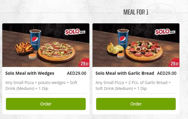Click the description mentioning 2 Pcs. of Garlic Bread

pos(133,86)
